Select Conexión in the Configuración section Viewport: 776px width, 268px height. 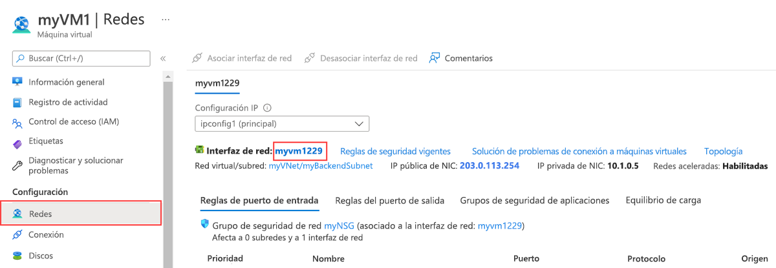click(x=46, y=234)
